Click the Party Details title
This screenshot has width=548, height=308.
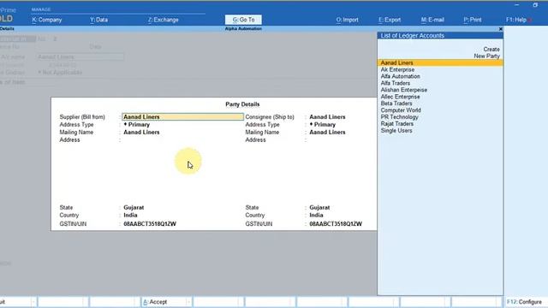point(242,104)
